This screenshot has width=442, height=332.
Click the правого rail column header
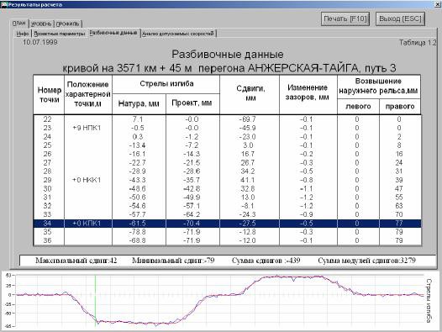click(x=400, y=107)
